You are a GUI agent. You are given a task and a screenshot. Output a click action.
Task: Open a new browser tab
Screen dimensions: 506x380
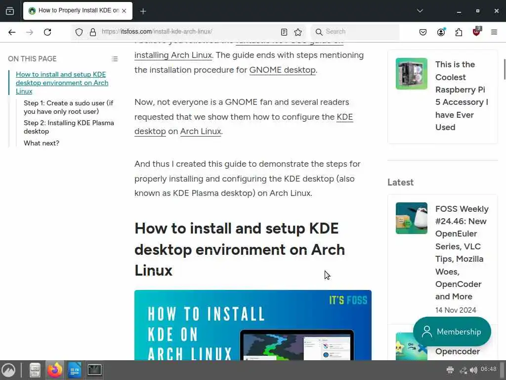pos(143,11)
